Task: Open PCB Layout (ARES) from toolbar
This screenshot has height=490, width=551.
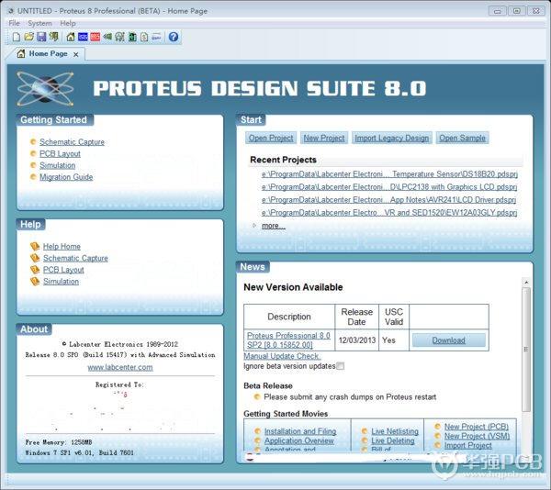Action: click(96, 37)
